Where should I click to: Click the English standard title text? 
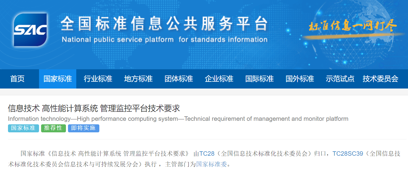(x=178, y=119)
